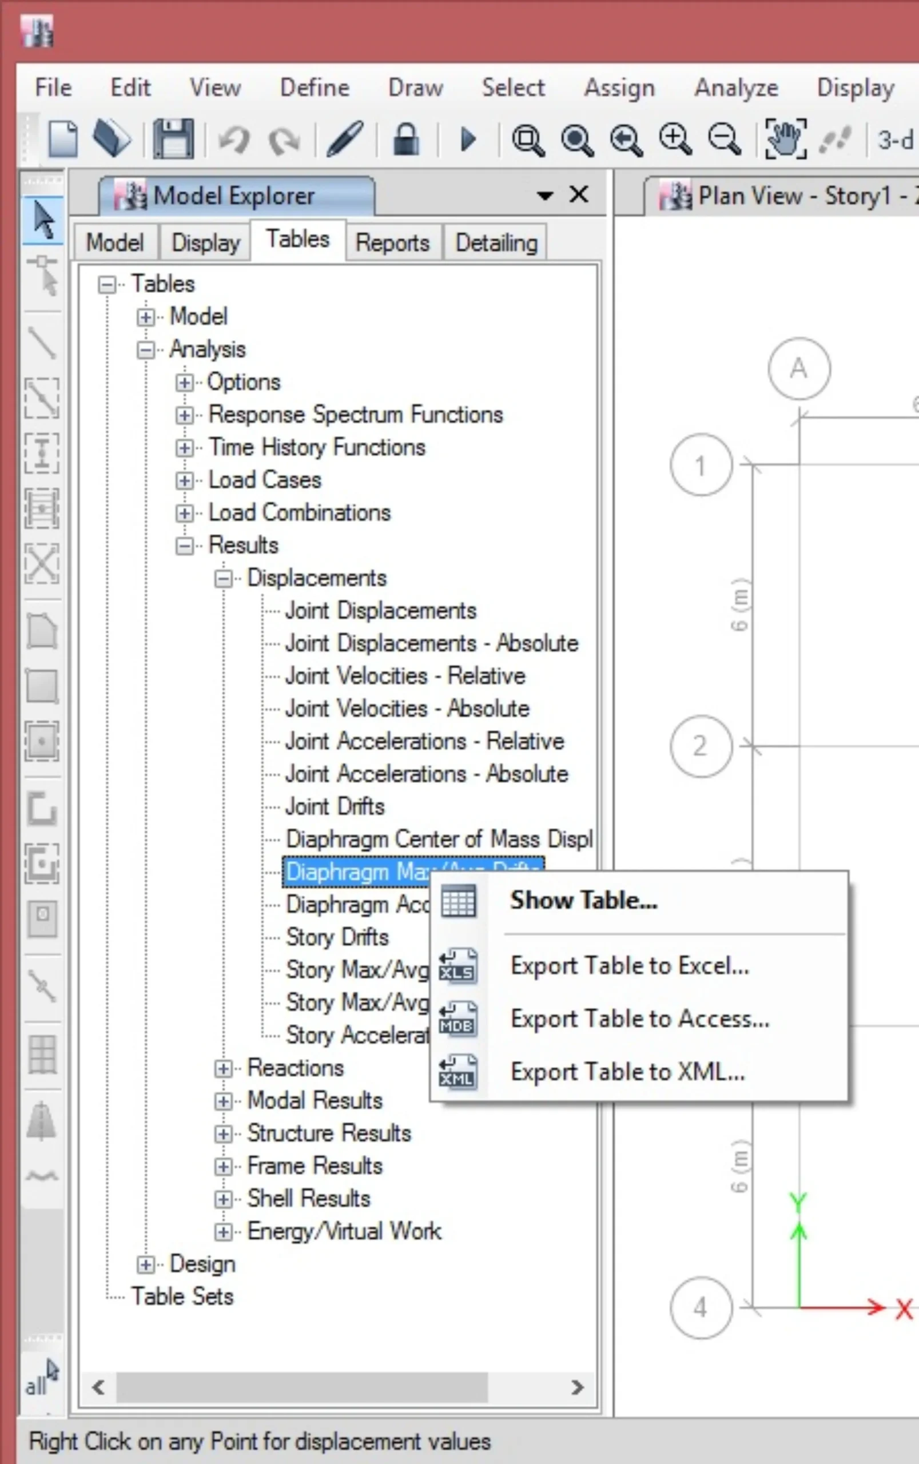Click the Zoom Out magnifier icon
Screen dimensions: 919x1464
(724, 139)
